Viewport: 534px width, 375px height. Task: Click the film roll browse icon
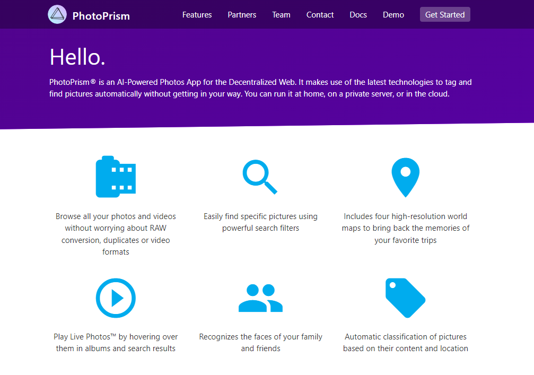tap(116, 177)
